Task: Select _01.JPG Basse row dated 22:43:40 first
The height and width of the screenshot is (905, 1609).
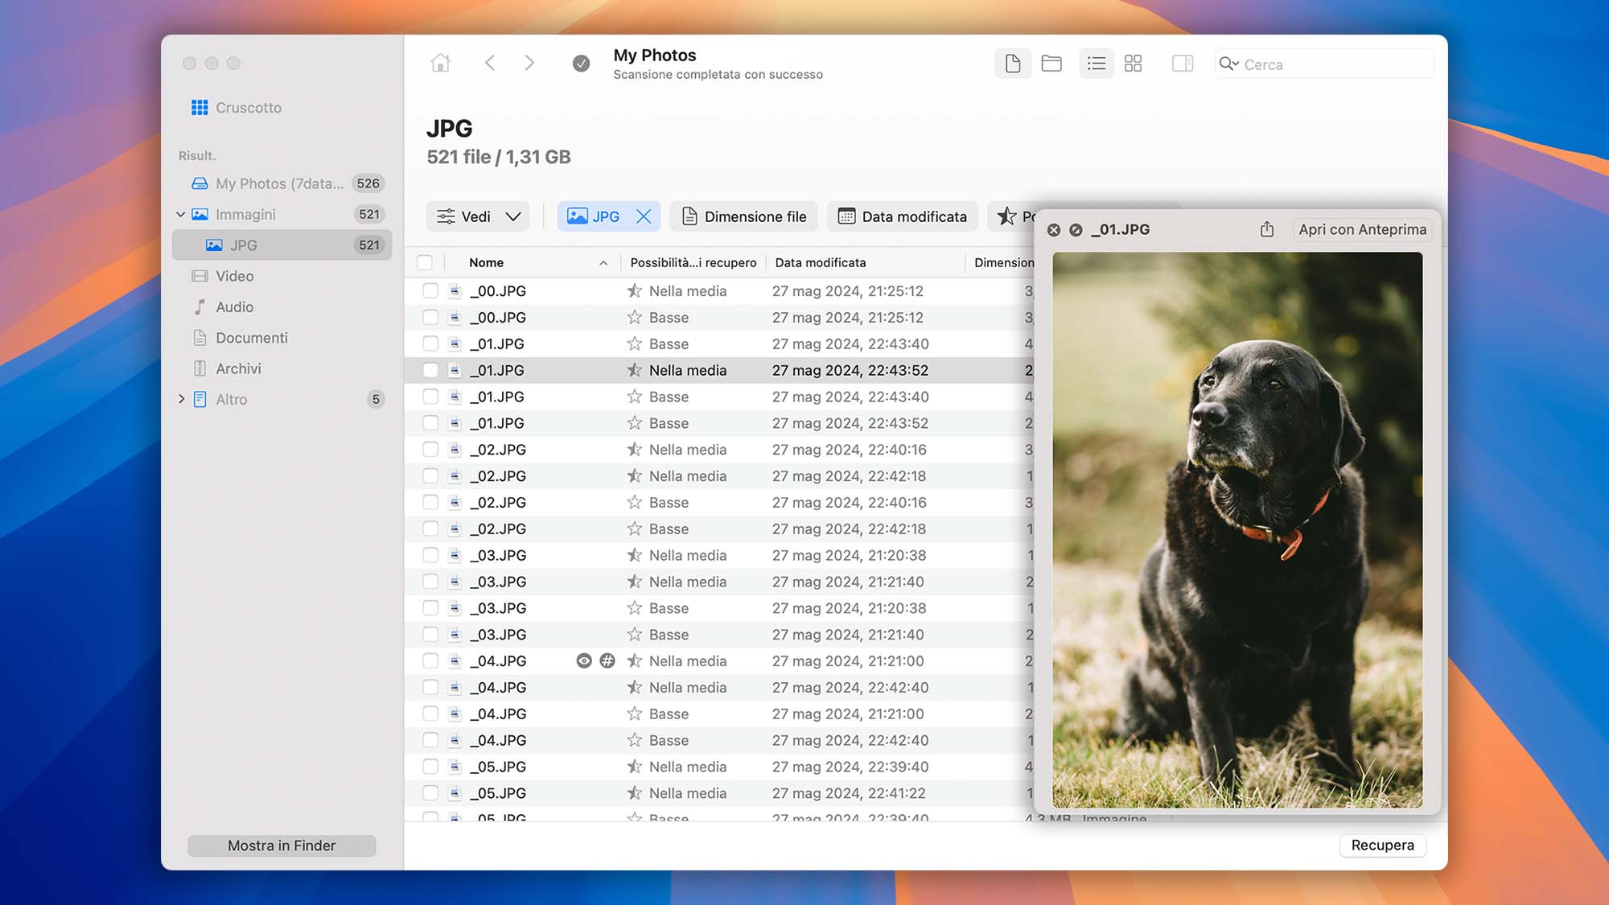Action: (x=720, y=344)
